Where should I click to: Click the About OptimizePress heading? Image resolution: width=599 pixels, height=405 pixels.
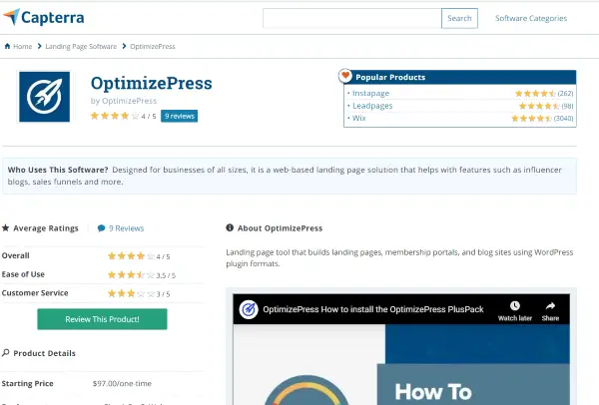[280, 228]
